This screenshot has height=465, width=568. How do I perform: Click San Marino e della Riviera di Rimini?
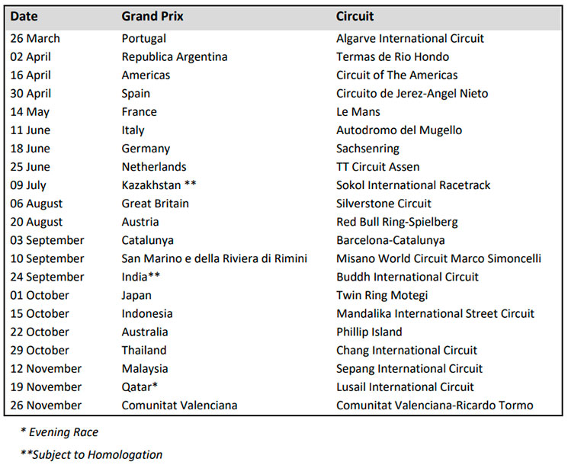(214, 258)
